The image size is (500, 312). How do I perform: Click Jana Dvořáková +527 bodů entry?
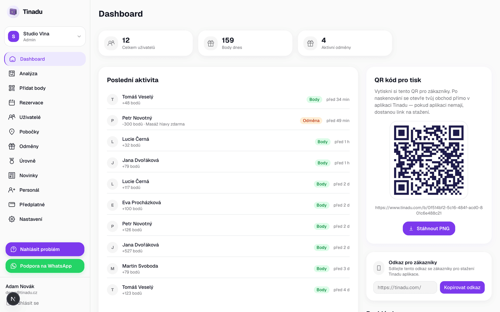point(228,248)
